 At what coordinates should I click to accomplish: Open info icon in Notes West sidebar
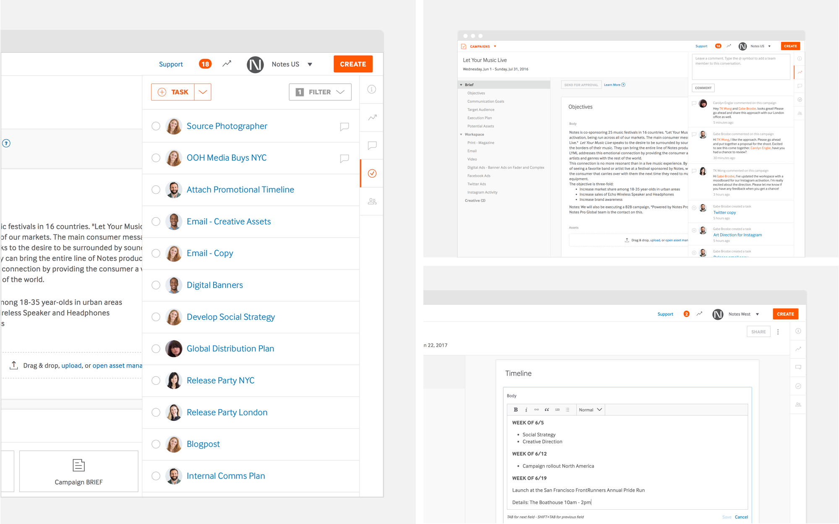point(798,331)
